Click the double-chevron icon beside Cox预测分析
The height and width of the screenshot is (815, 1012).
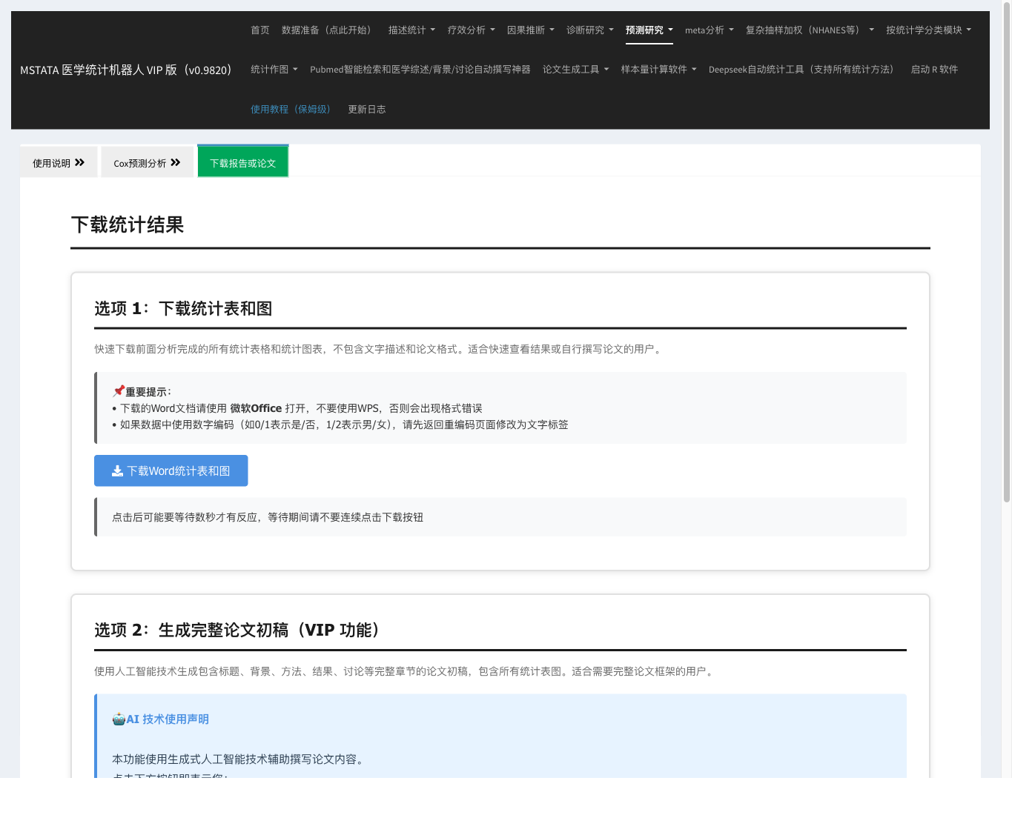176,162
